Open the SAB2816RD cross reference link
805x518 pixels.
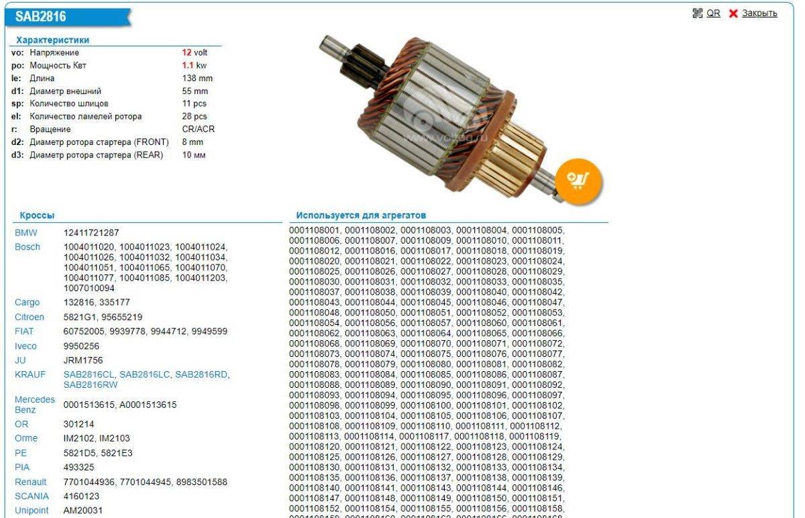(201, 374)
